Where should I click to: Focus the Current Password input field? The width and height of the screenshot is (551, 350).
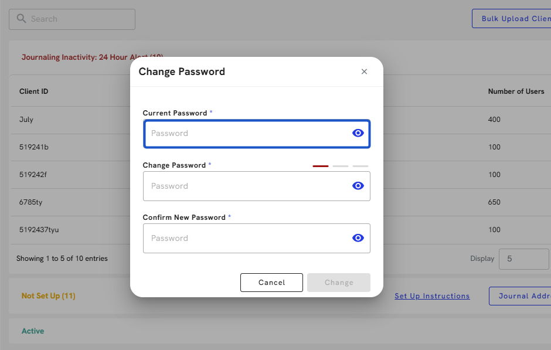click(246, 134)
